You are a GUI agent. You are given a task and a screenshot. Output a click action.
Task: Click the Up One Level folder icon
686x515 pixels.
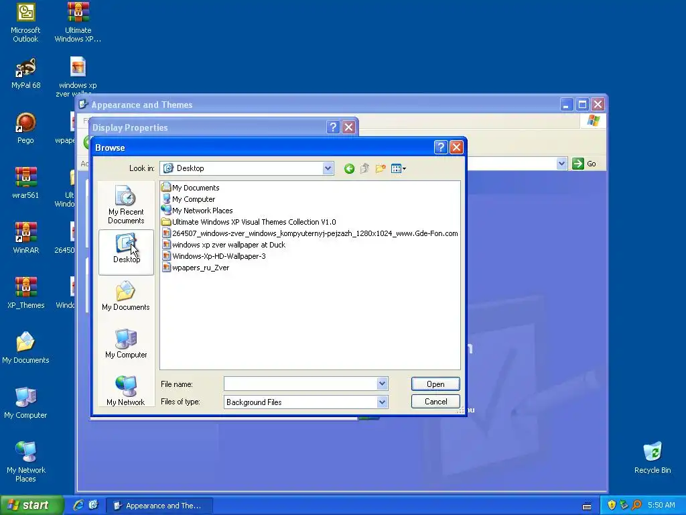click(x=365, y=168)
